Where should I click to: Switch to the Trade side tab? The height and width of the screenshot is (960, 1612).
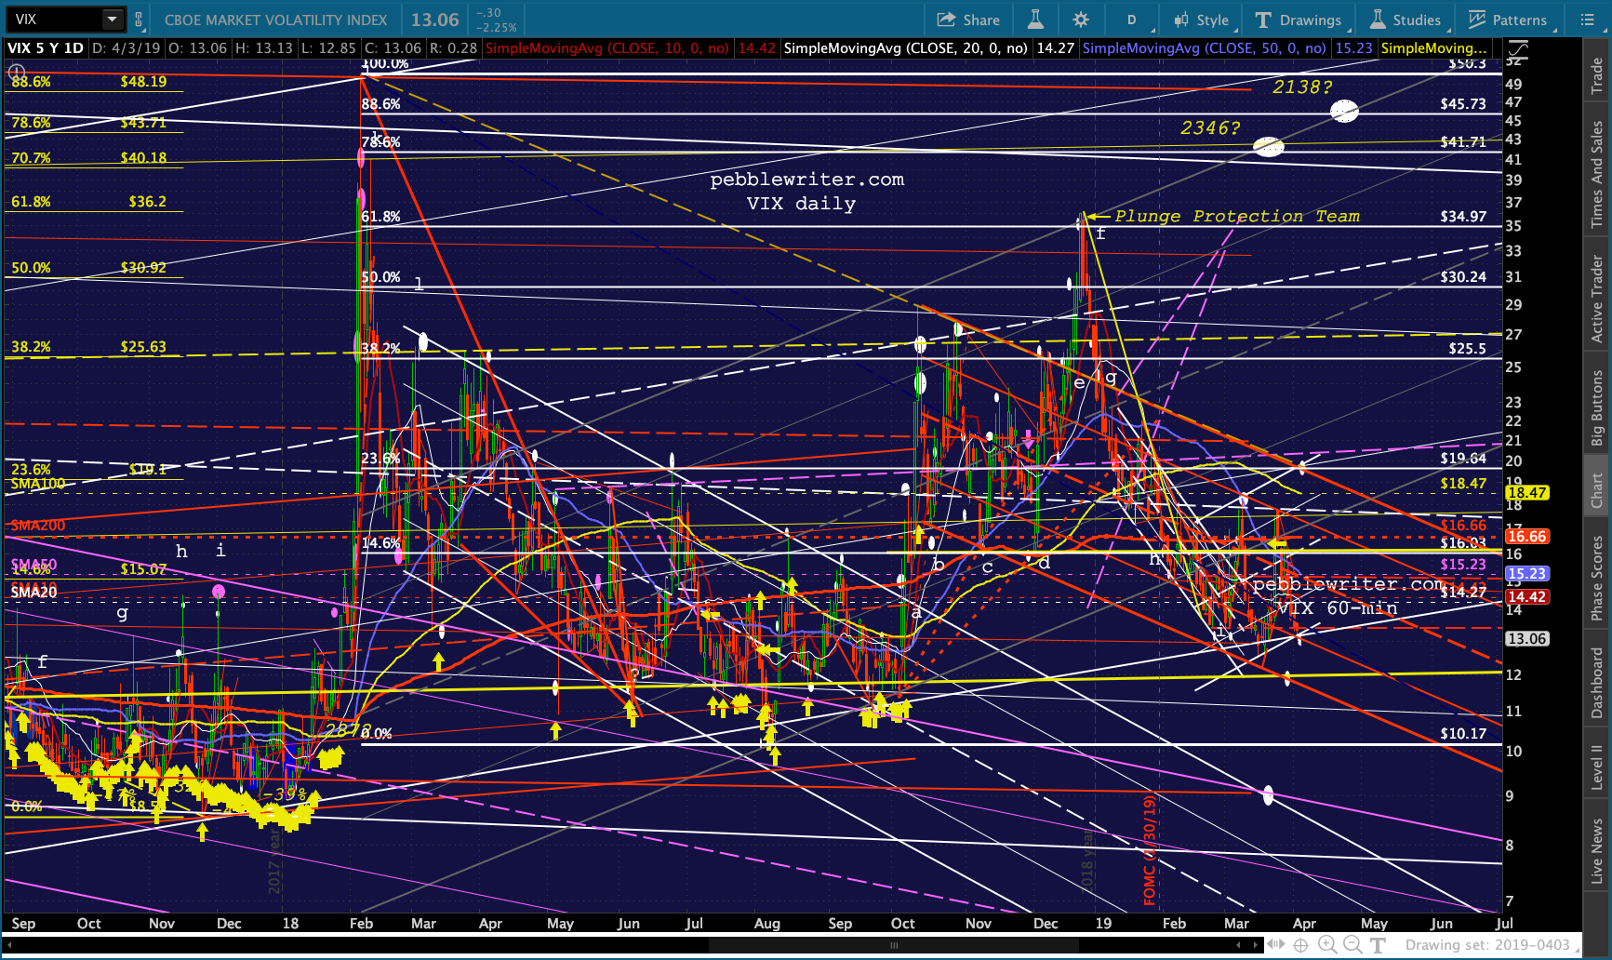point(1597,75)
